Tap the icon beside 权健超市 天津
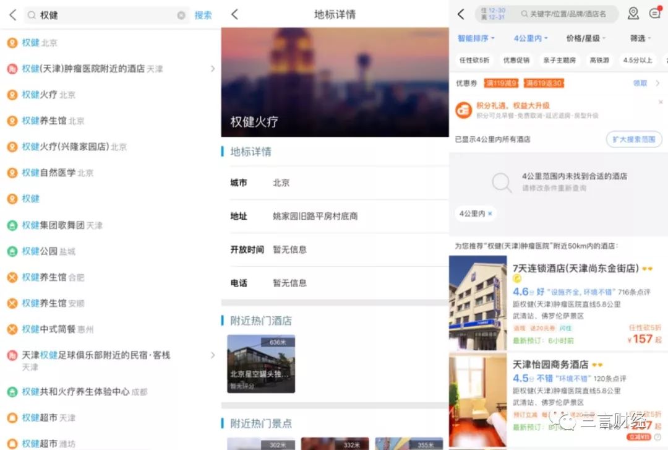Viewport: 668px width, 450px height. (x=12, y=418)
